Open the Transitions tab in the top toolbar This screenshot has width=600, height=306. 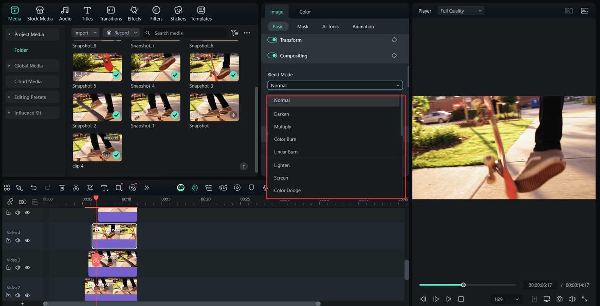click(111, 14)
